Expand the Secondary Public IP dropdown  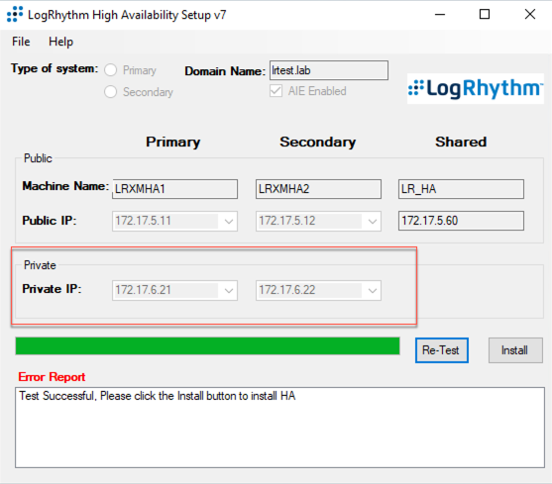[x=372, y=221]
